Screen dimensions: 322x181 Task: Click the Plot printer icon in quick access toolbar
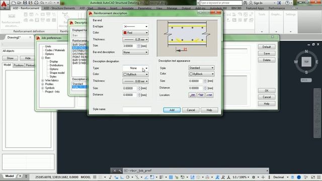[x=36, y=3]
